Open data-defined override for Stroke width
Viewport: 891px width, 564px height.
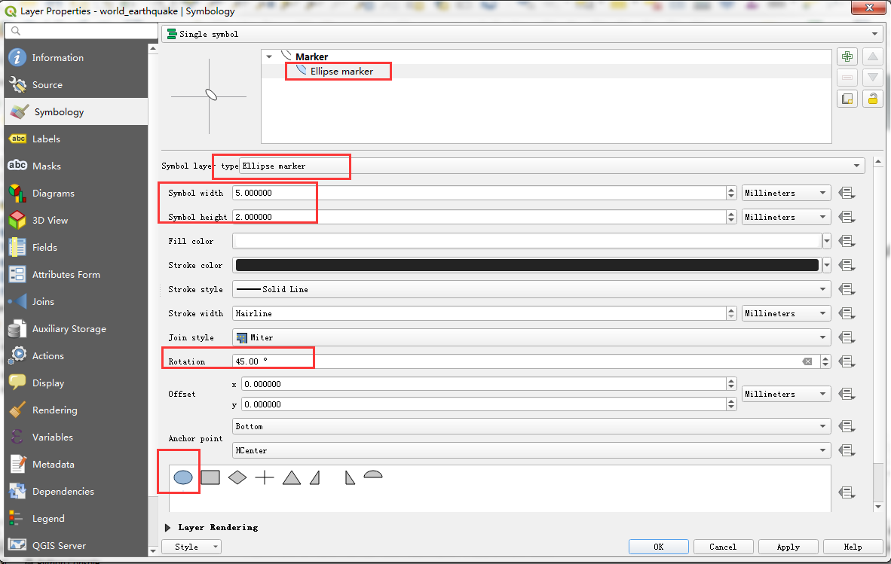coord(847,313)
